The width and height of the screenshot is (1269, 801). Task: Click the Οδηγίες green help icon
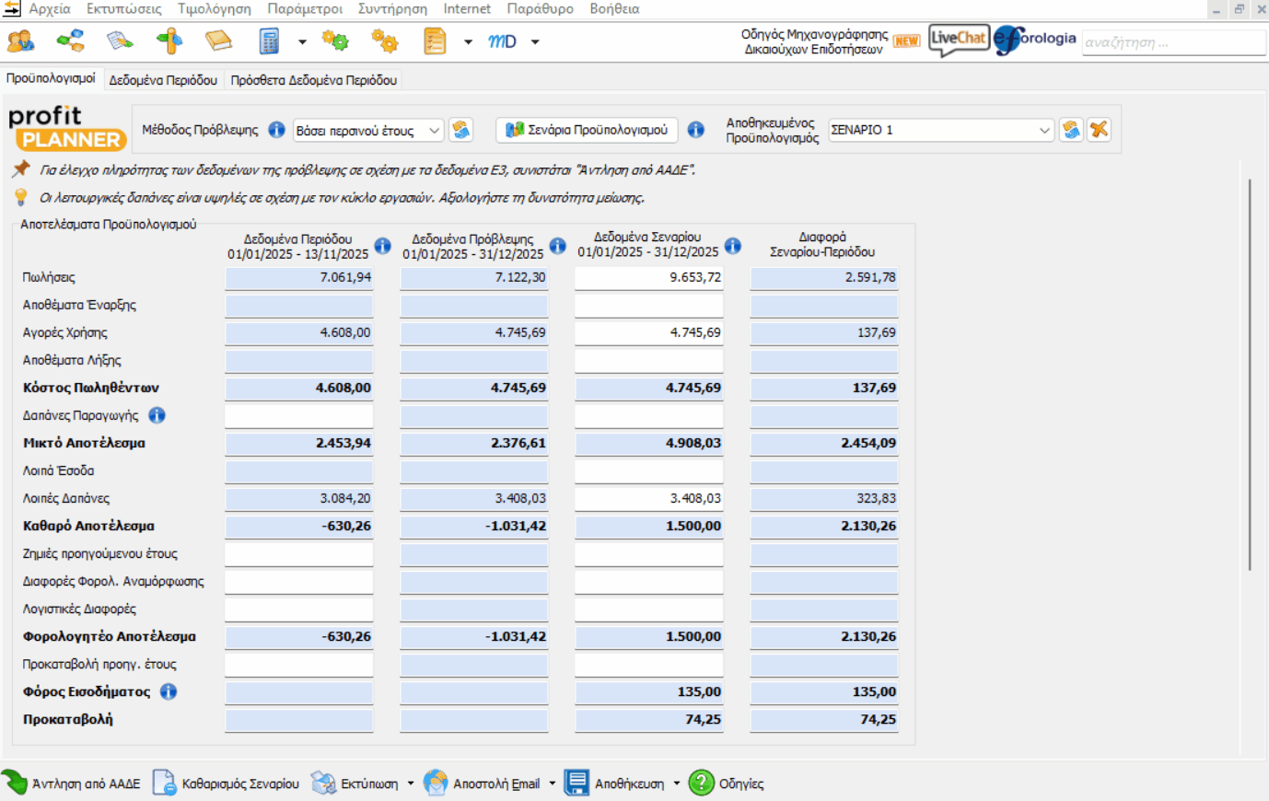click(x=702, y=783)
